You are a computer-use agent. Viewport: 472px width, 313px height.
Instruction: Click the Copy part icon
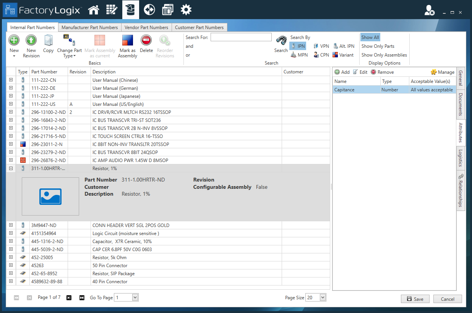tap(48, 40)
